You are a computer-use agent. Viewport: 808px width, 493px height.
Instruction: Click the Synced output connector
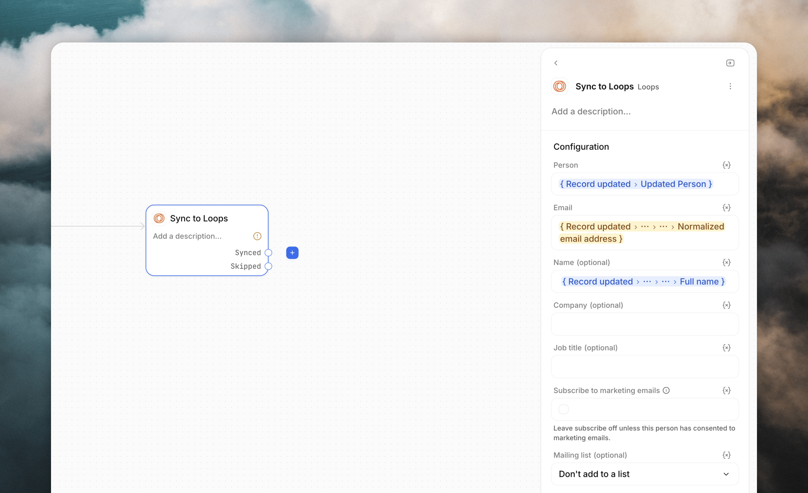tap(269, 253)
